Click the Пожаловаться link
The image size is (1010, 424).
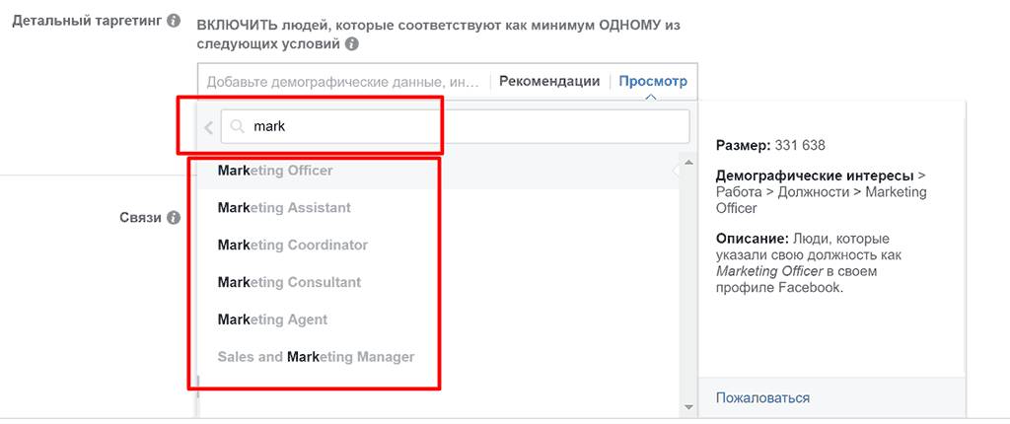pyautogui.click(x=762, y=398)
